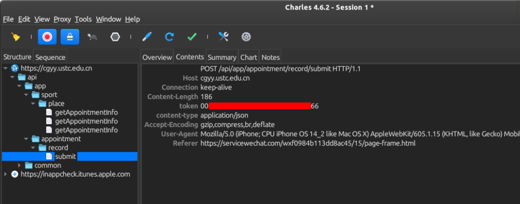Screen dimensions: 520x204
Task: Click the Repeat request refresh icon
Action: (x=170, y=37)
